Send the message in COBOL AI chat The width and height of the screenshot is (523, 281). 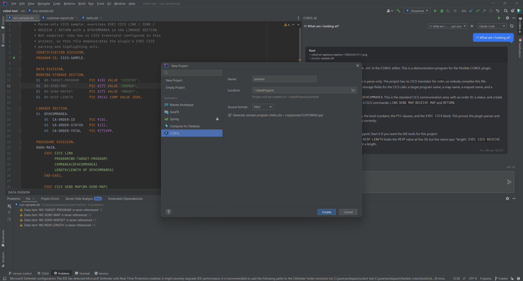pos(509,182)
